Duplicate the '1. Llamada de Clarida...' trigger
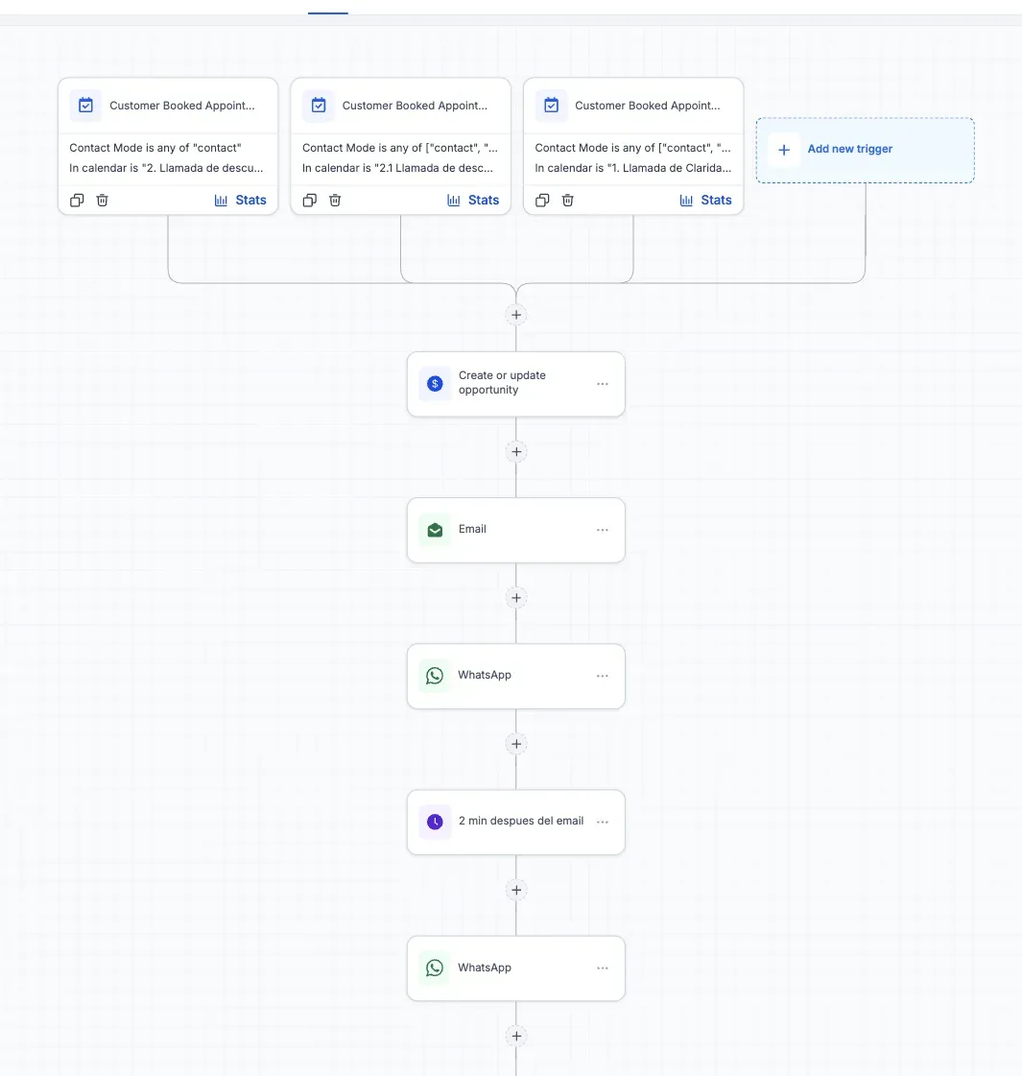The image size is (1022, 1076). tap(542, 201)
